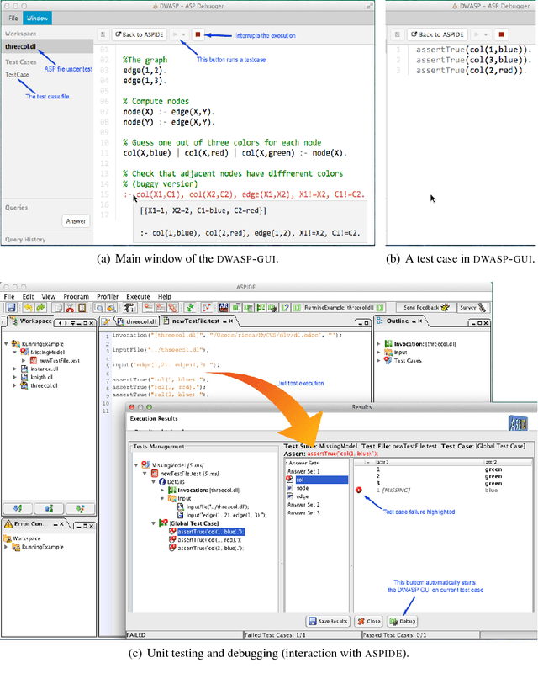
Task: Click the Copy icon in ASPIDE toolbar
Action: pyautogui.click(x=57, y=307)
